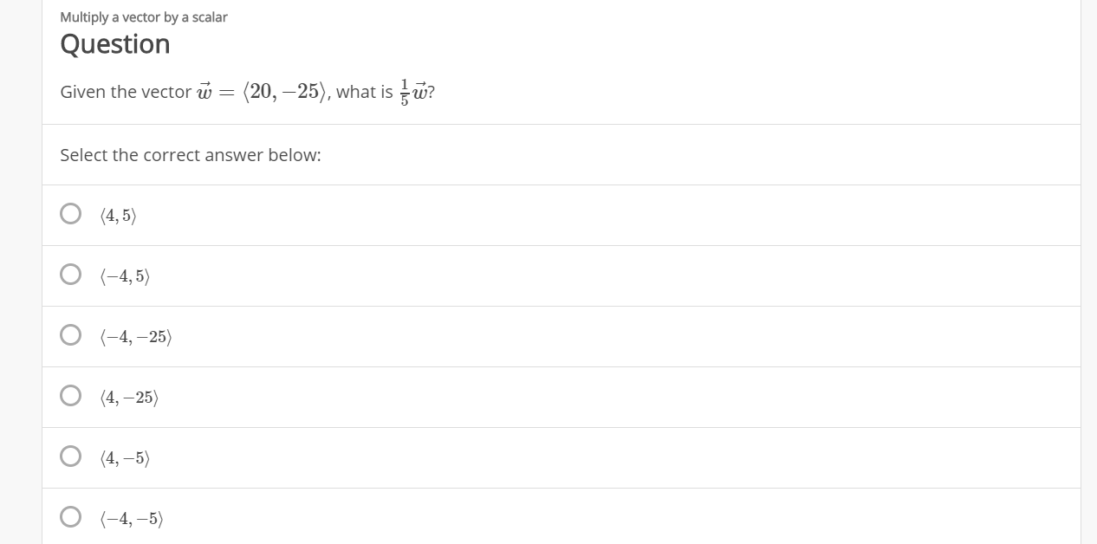Click the 'Multiply a vector by a scalar' breadcrumb
Image resolution: width=1097 pixels, height=544 pixels.
coord(143,16)
